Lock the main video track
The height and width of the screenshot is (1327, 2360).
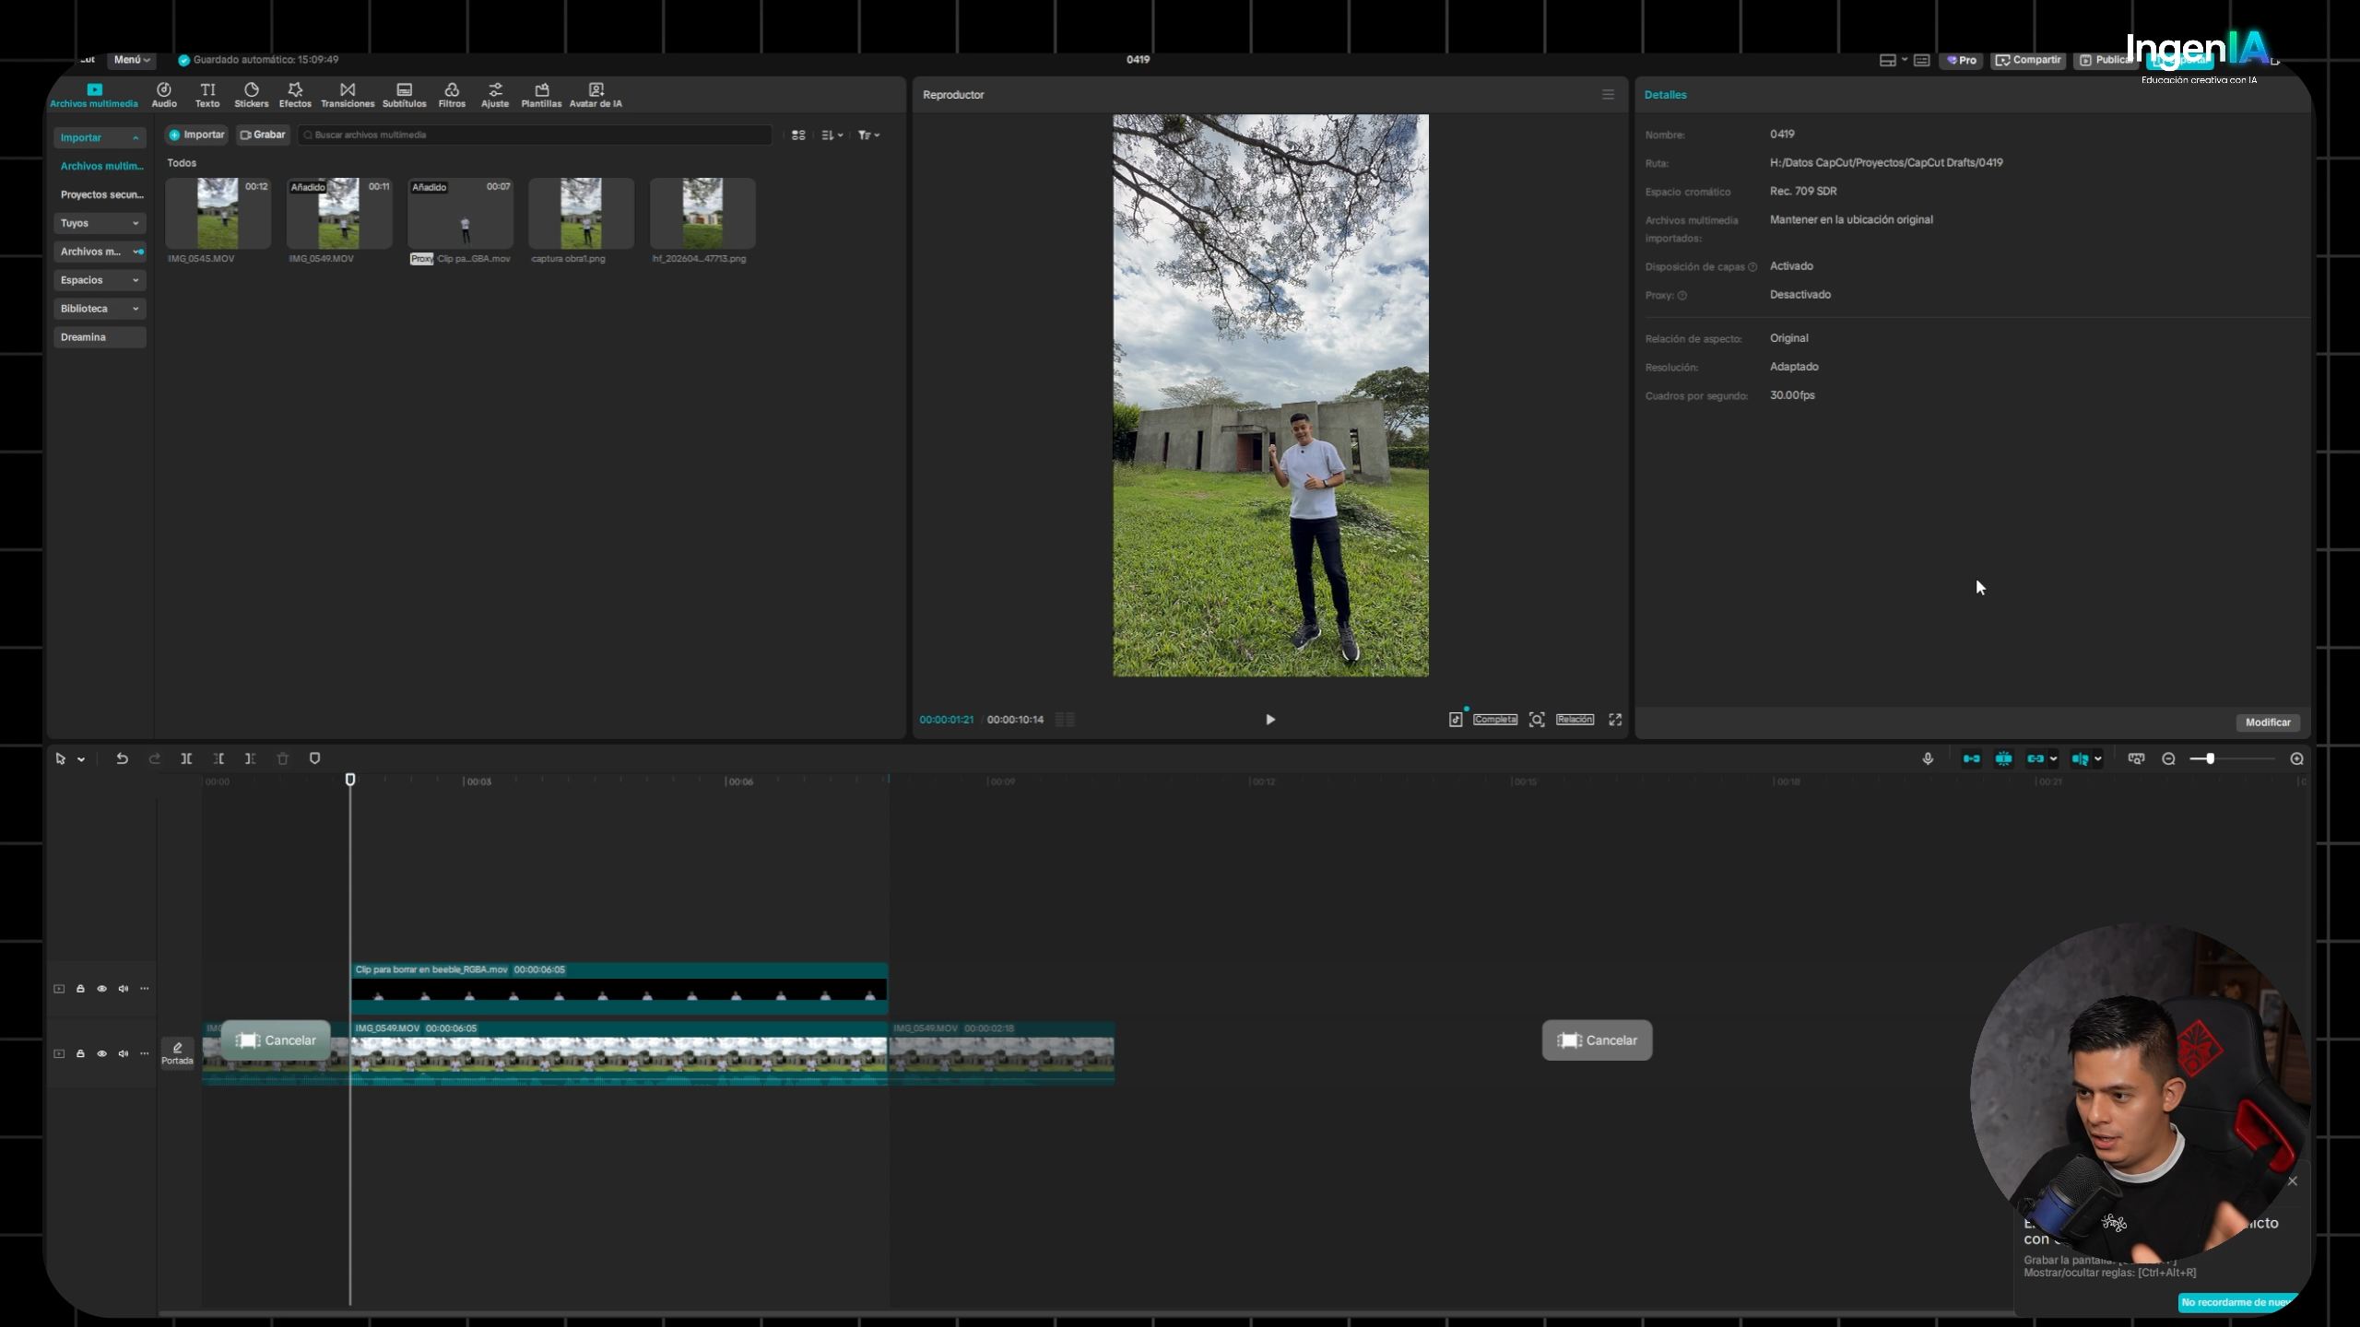tap(80, 1053)
